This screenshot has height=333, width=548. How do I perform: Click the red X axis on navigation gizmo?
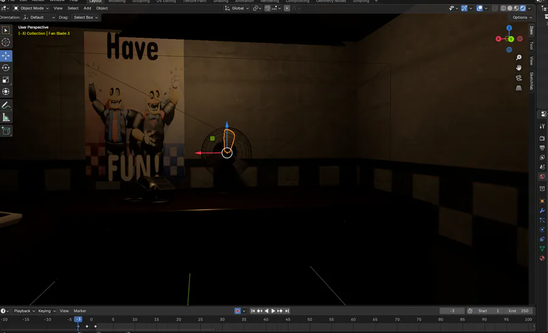498,39
